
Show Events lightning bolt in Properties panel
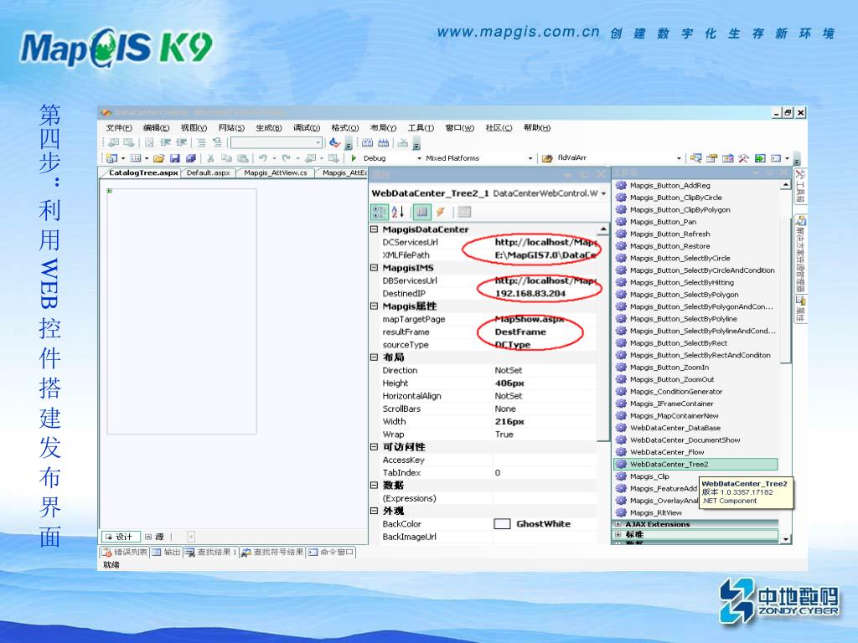pos(441,212)
